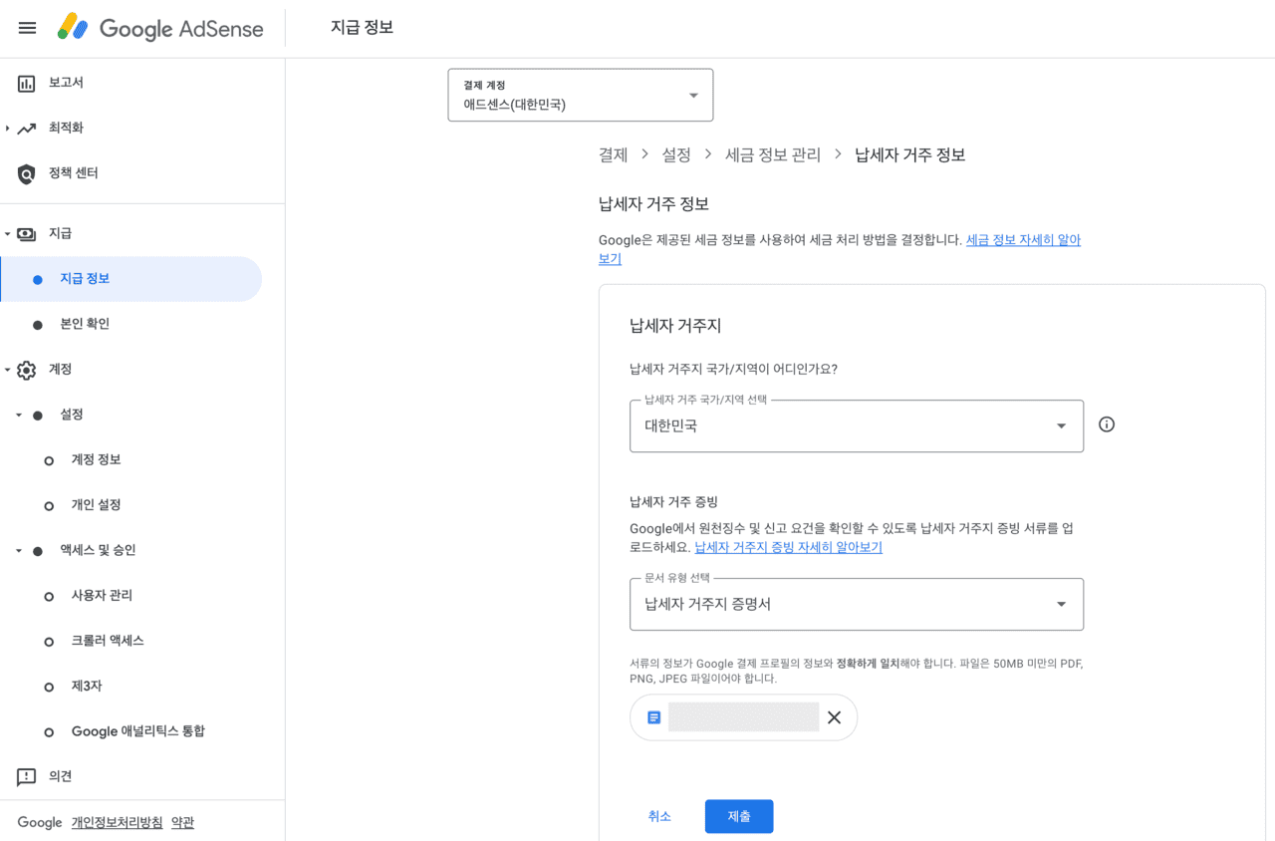Select the 보고서 report chart icon
Image resolution: width=1275 pixels, height=841 pixels.
pos(25,82)
